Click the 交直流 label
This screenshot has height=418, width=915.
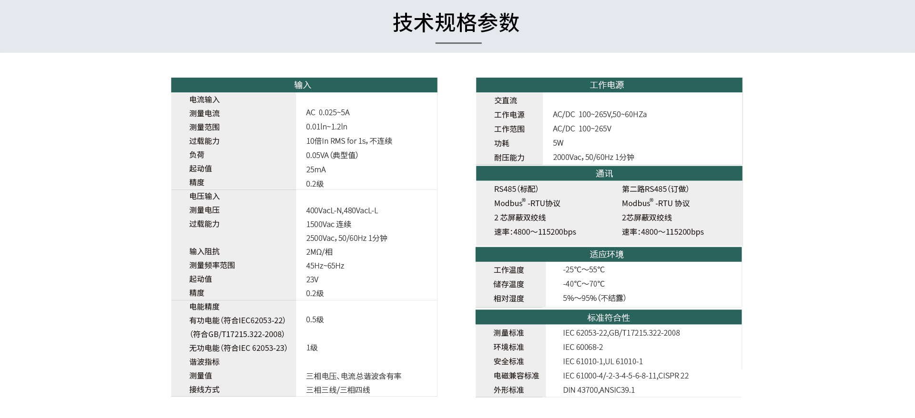coord(506,100)
